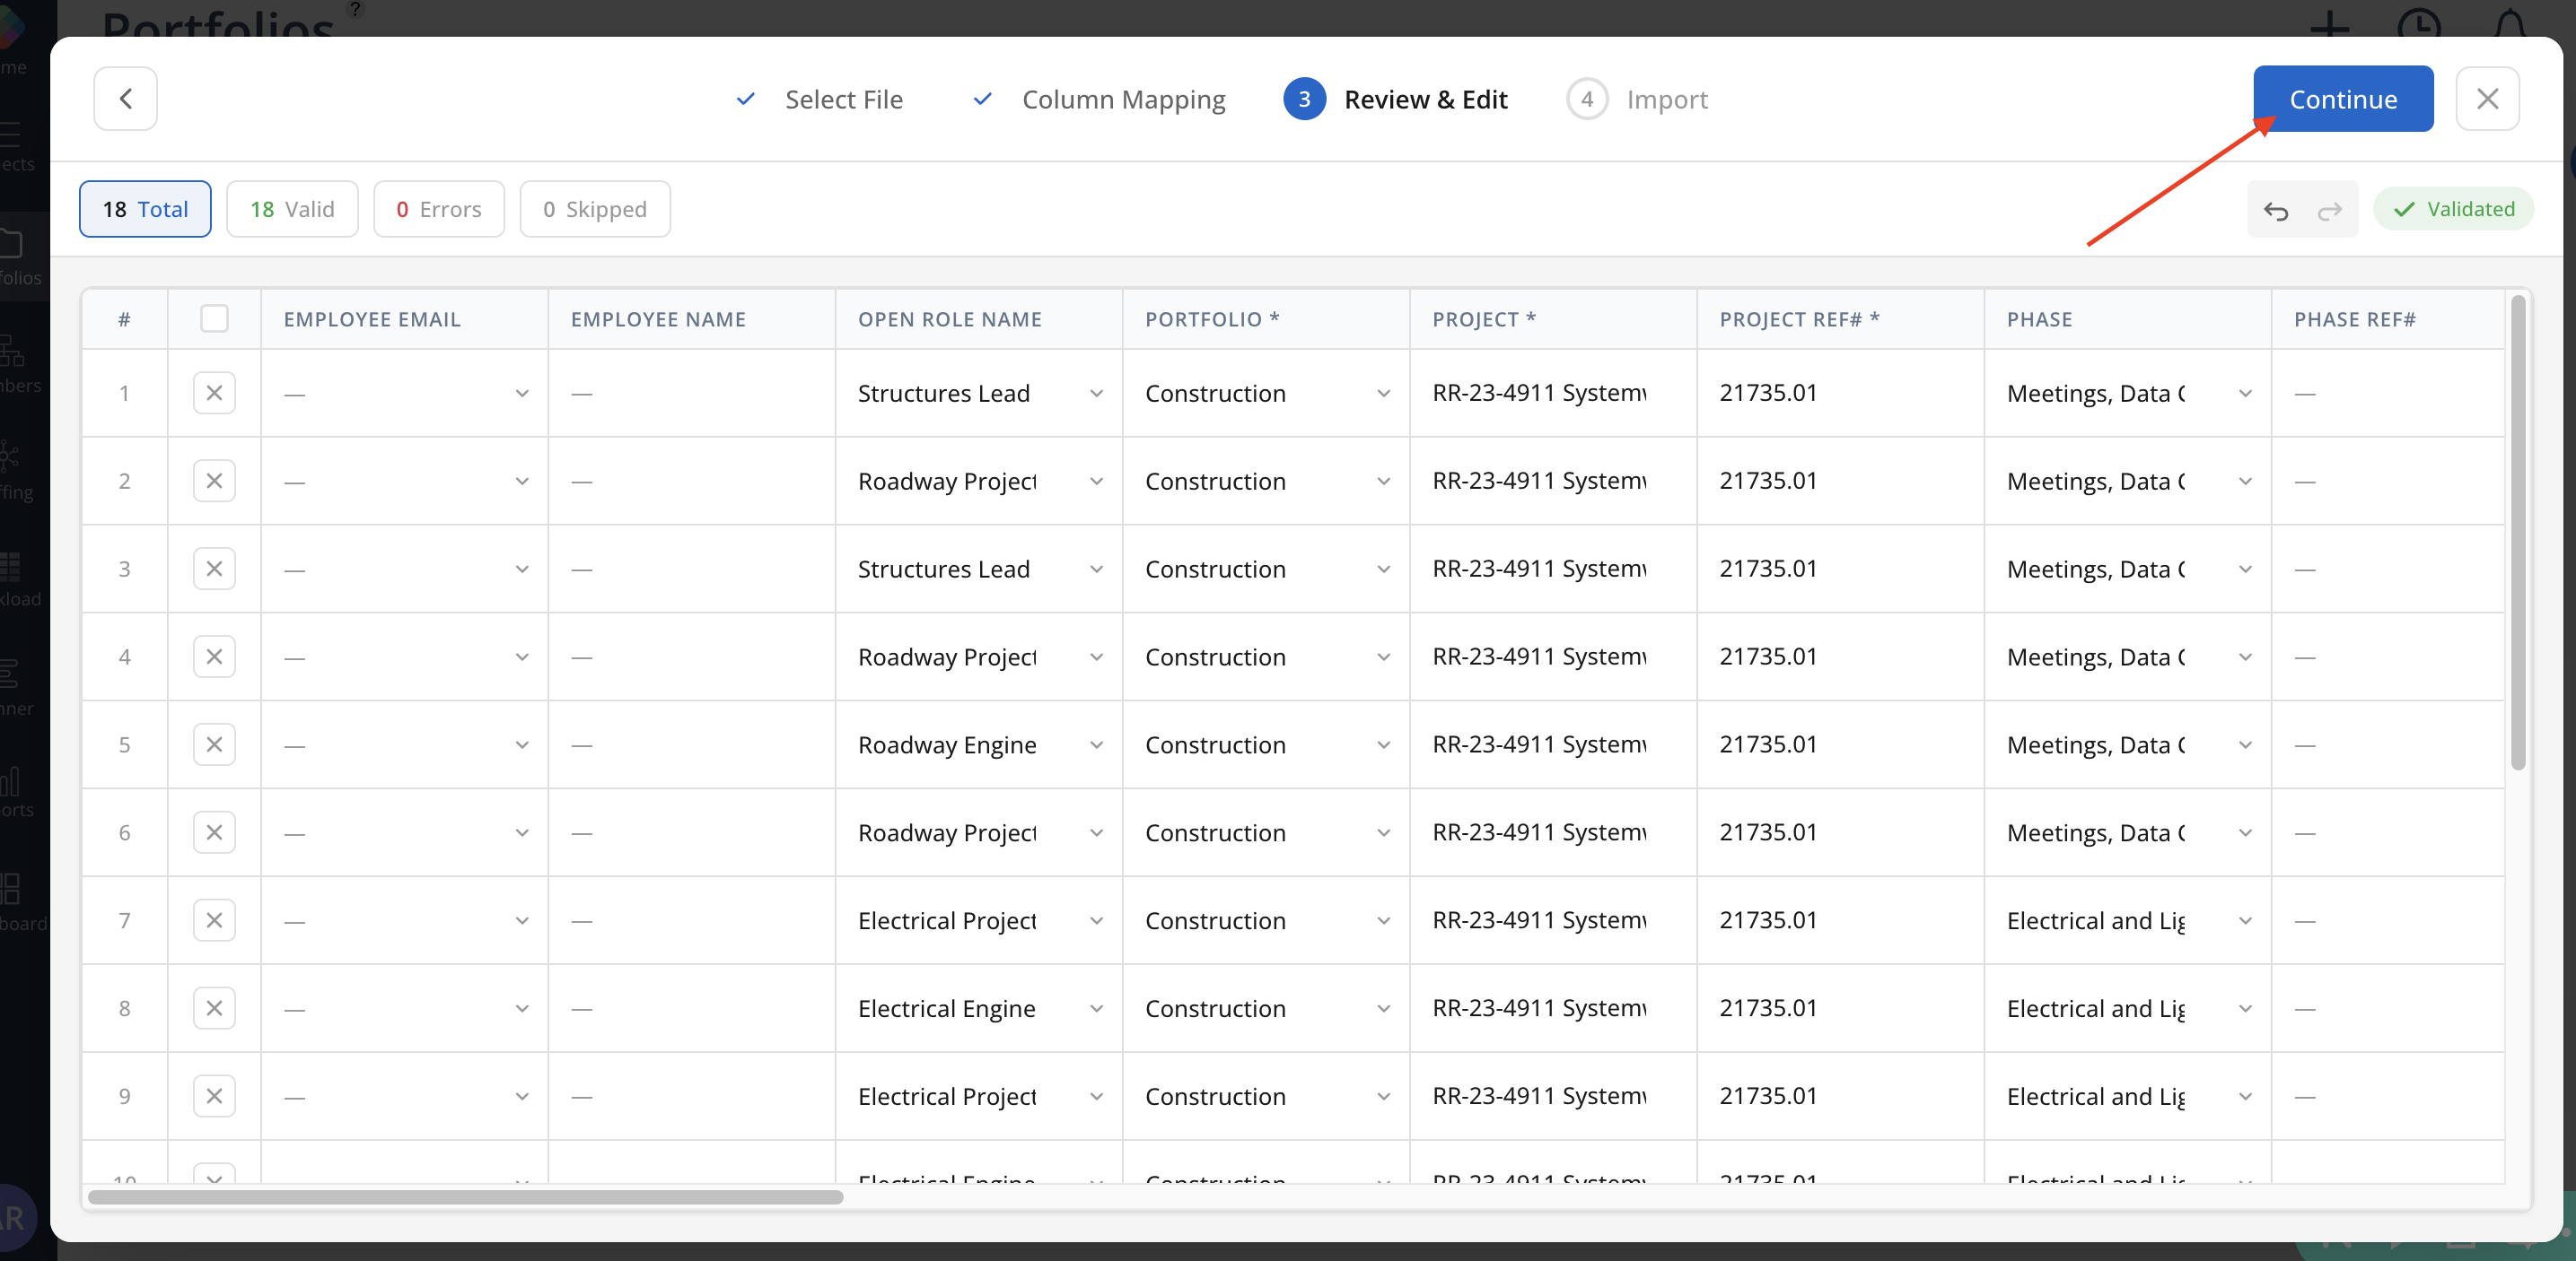
Task: Click the redo arrow icon
Action: (x=2329, y=210)
